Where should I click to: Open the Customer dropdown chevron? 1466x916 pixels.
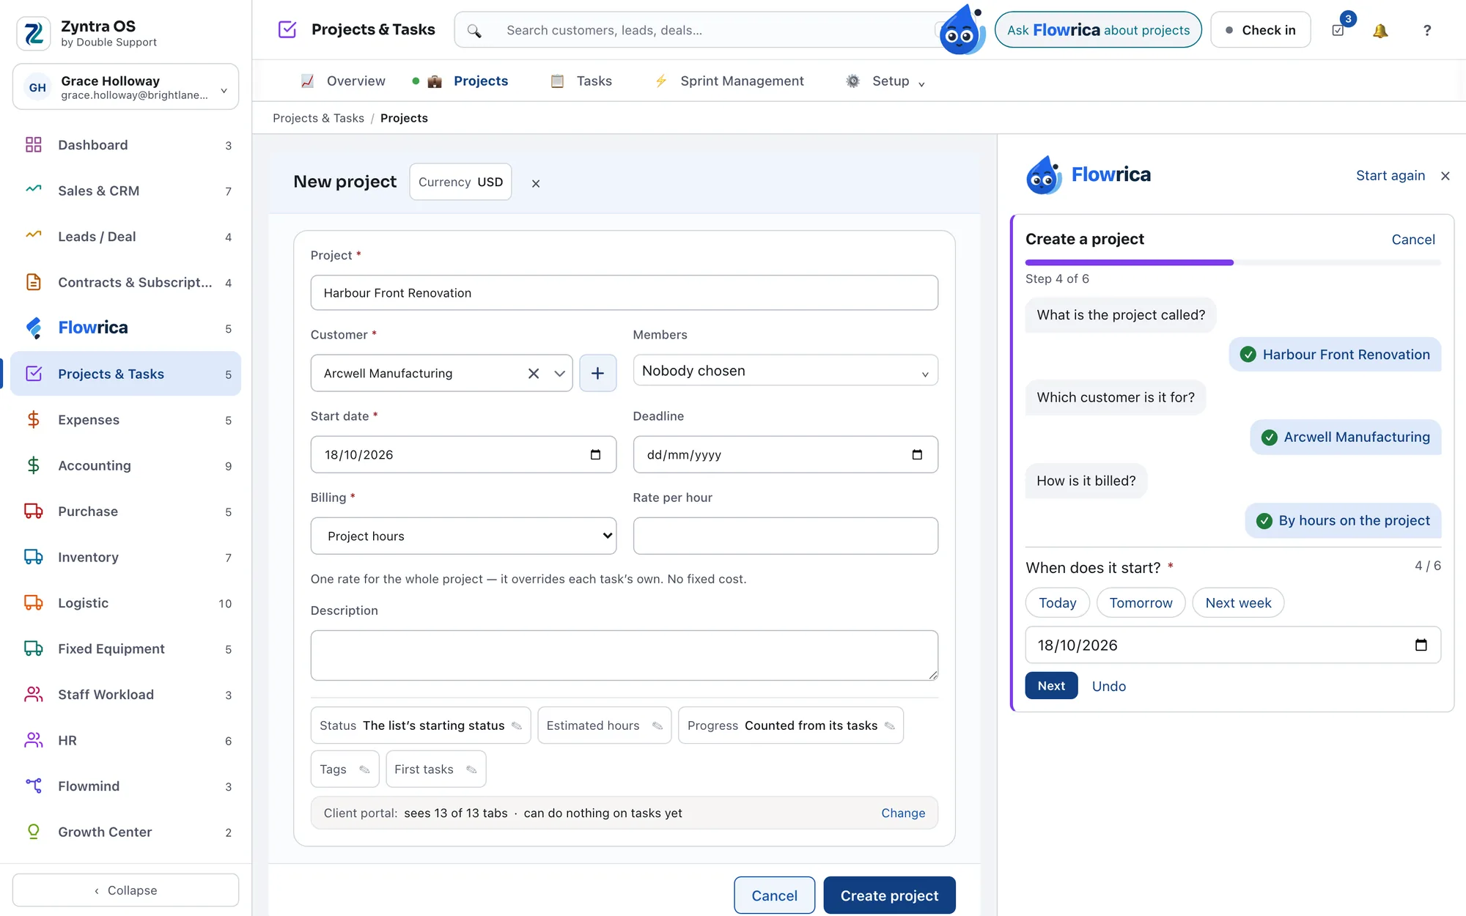pyautogui.click(x=559, y=374)
